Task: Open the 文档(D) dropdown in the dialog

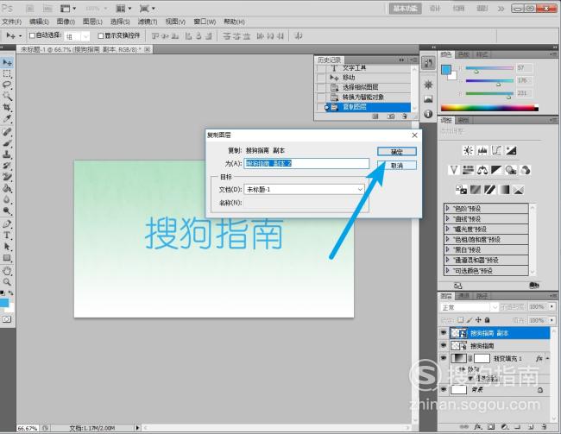Action: [304, 189]
